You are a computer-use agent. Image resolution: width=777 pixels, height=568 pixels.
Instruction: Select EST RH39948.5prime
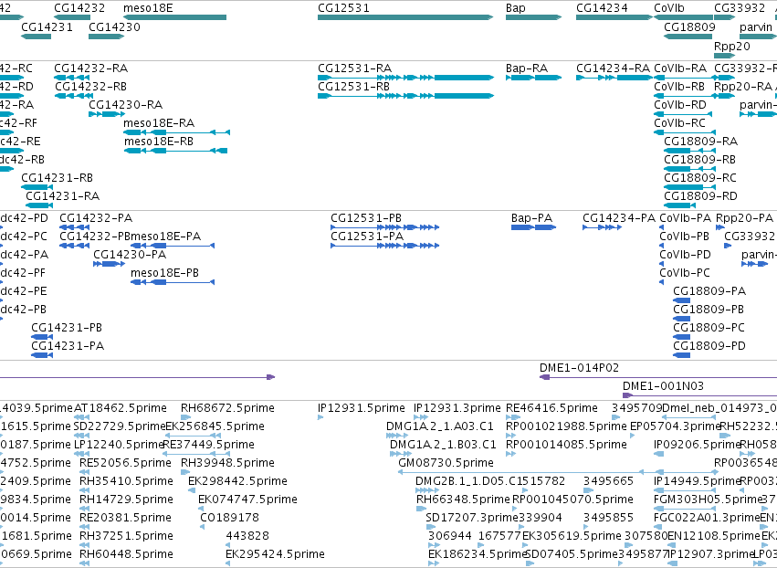pyautogui.click(x=227, y=463)
